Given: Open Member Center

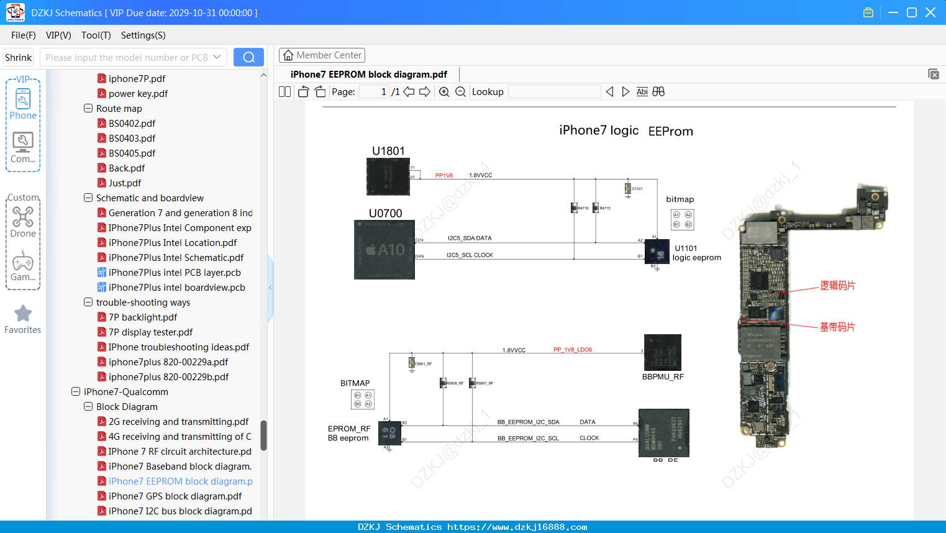Looking at the screenshot, I should [322, 55].
